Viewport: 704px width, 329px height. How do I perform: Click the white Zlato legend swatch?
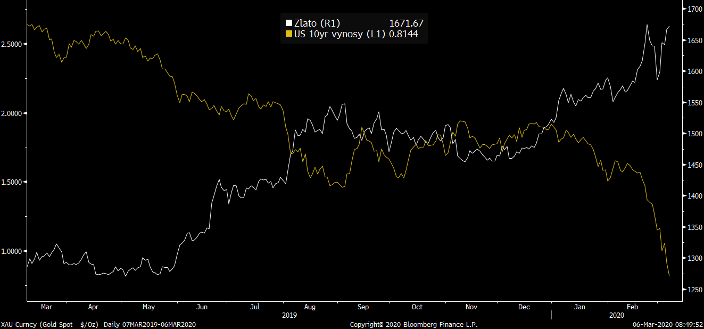point(289,23)
